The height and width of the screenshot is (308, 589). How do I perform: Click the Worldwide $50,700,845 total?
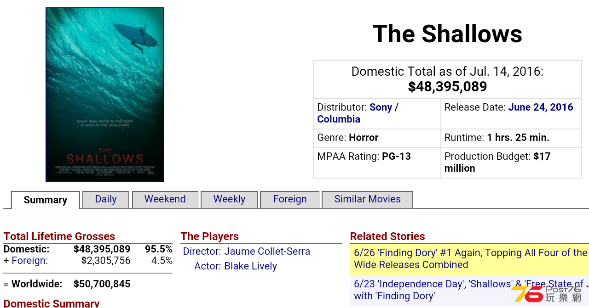(x=102, y=284)
